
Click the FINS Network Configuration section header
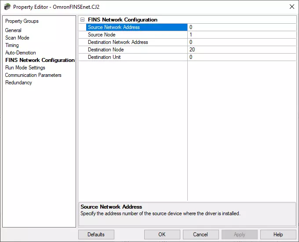pos(123,20)
